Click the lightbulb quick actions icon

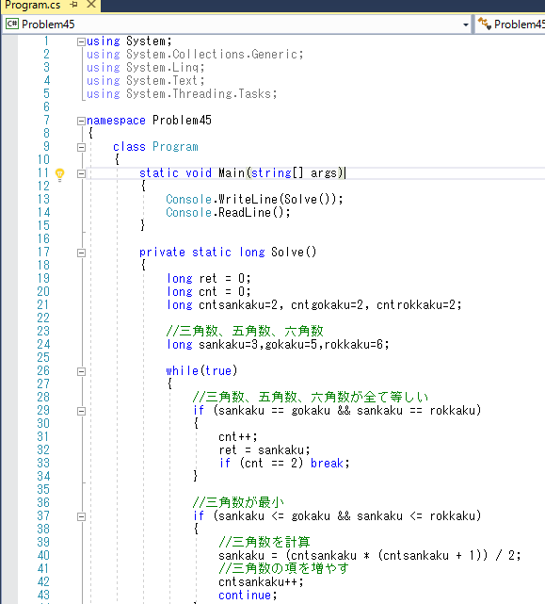(59, 174)
